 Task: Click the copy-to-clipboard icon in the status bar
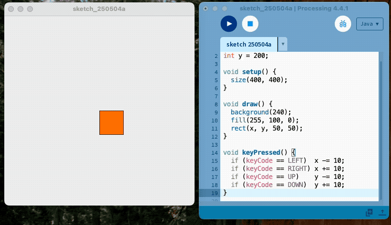coord(369,213)
